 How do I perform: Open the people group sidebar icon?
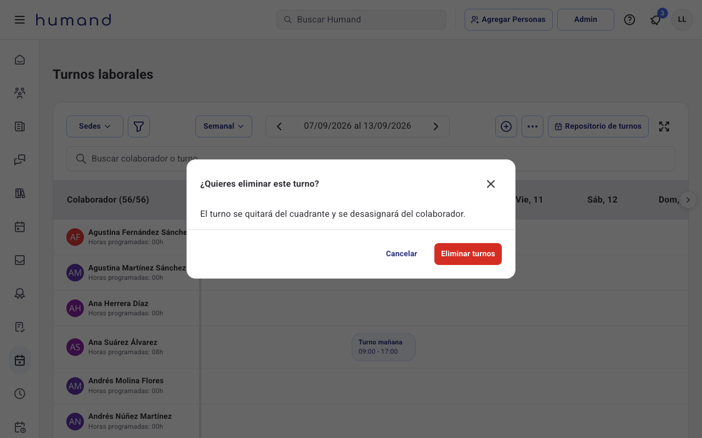[x=20, y=93]
